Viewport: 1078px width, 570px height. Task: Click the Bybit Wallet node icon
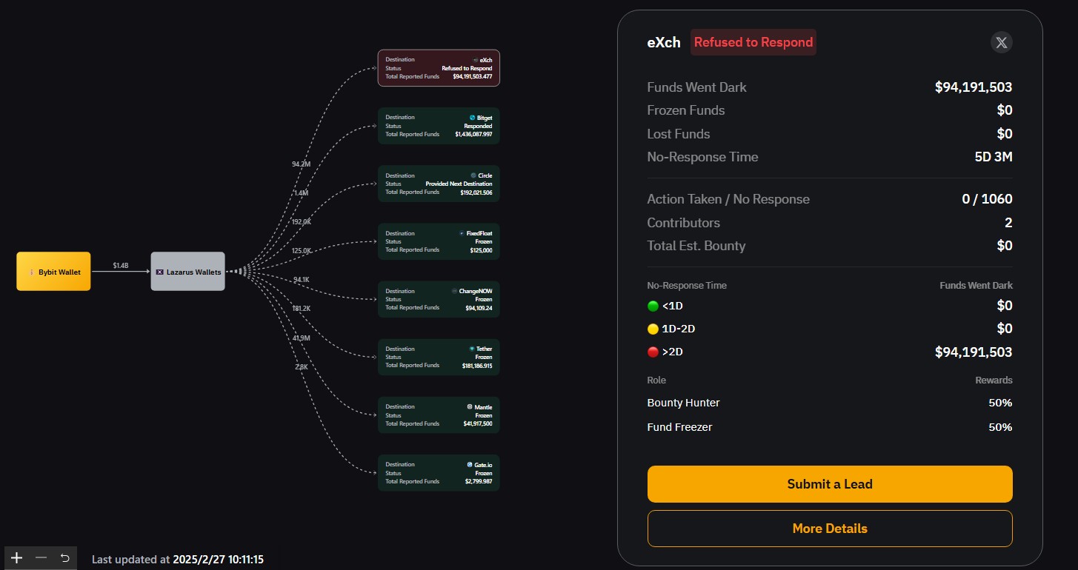point(32,272)
